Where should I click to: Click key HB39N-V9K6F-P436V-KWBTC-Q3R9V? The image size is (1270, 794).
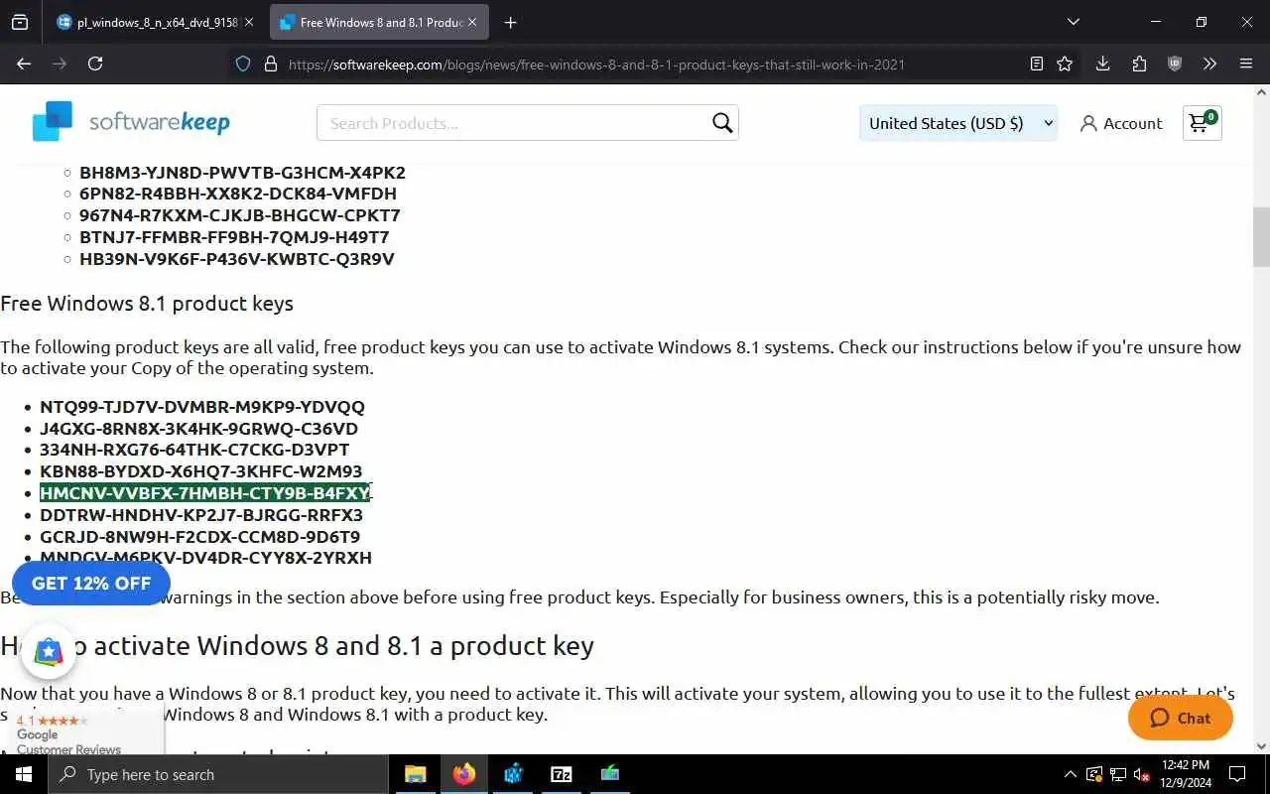(237, 259)
